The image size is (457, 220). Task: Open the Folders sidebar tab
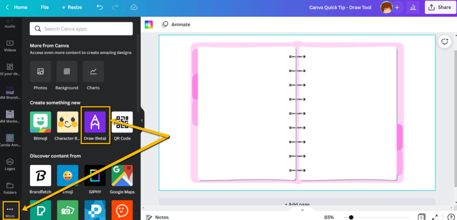(10, 188)
